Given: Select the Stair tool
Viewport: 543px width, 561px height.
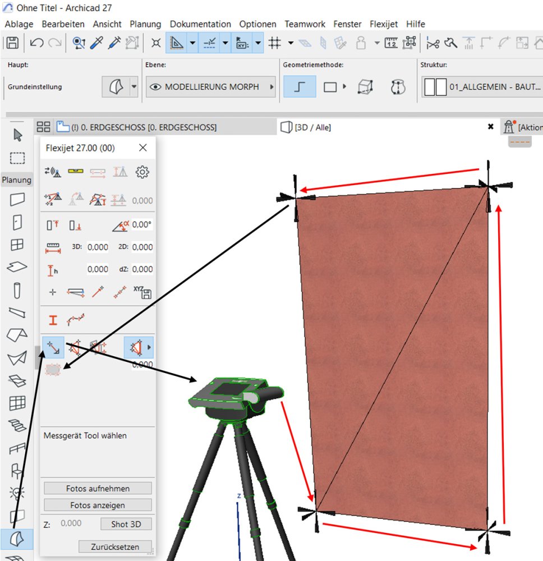Looking at the screenshot, I should (17, 426).
